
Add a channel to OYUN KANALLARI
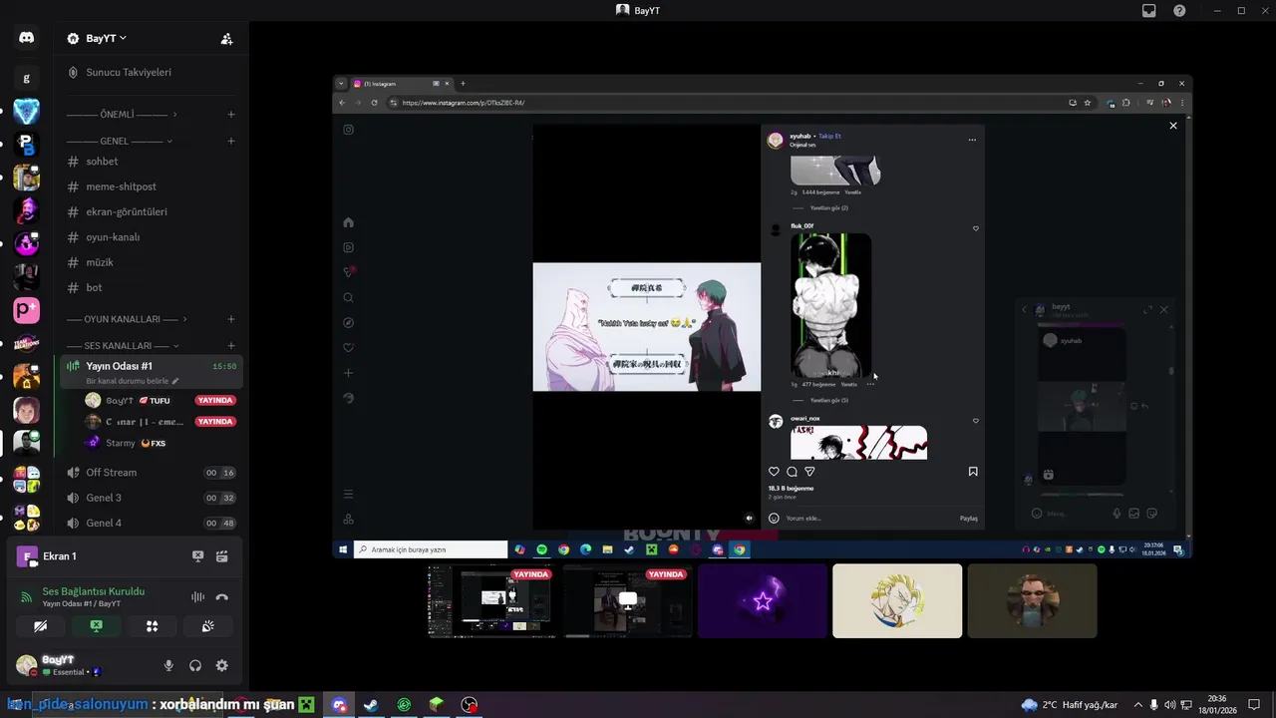231,319
